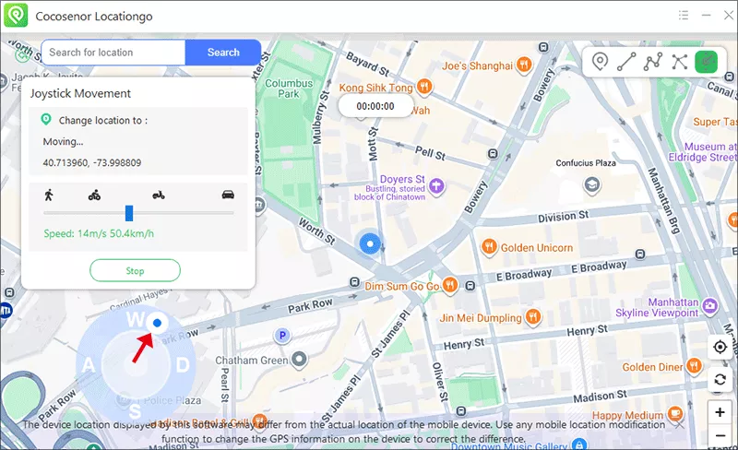Pick the car speed icon

[227, 195]
